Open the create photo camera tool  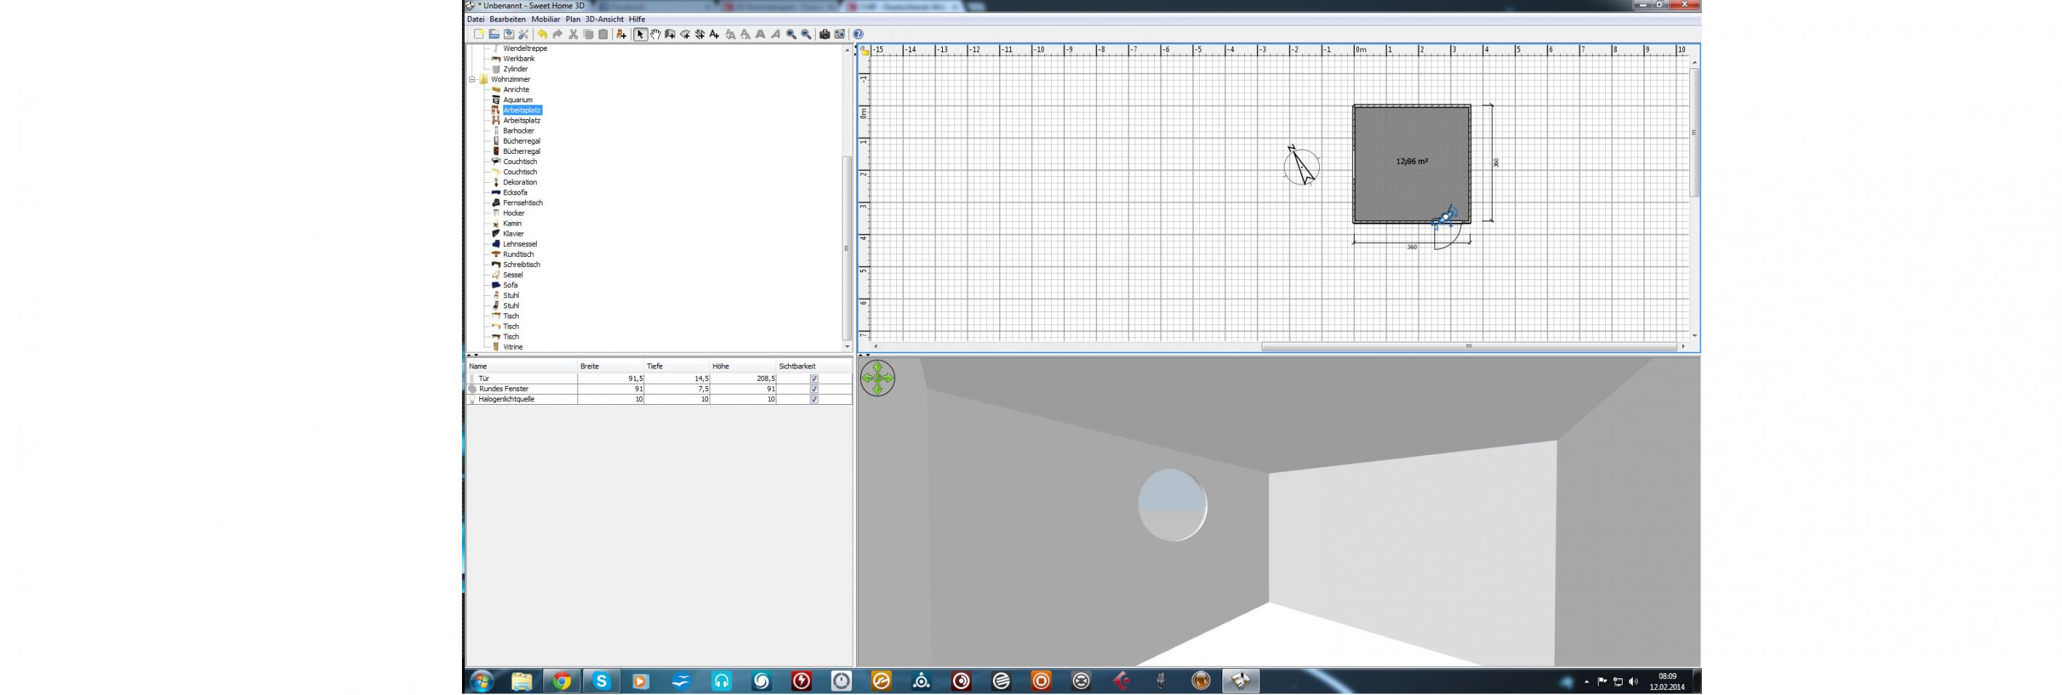pos(824,34)
